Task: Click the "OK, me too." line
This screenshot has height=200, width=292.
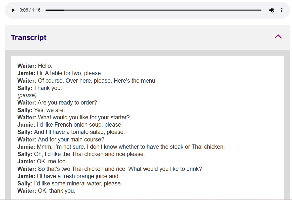Action: [42, 161]
